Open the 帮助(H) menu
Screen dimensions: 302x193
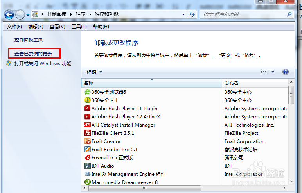coord(101,27)
